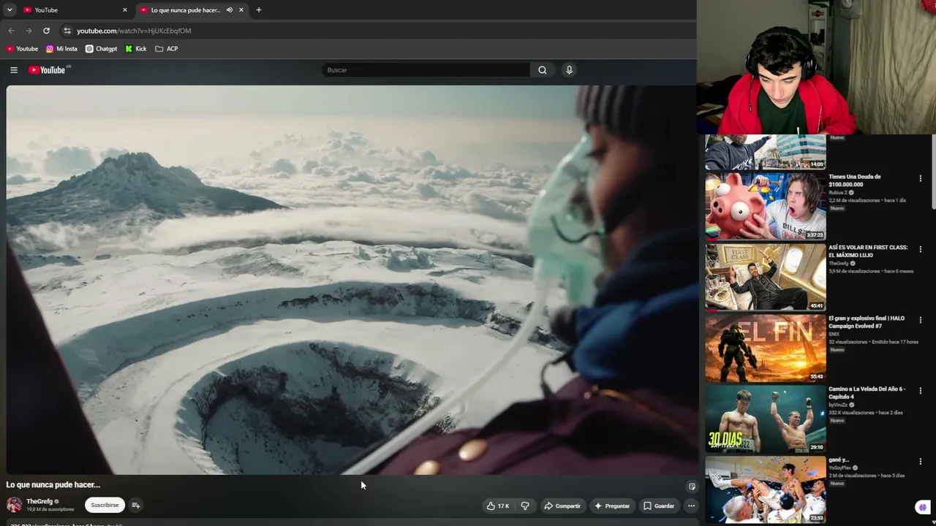Open a new browser tab with plus
Screen dimensions: 936x526
[258, 10]
